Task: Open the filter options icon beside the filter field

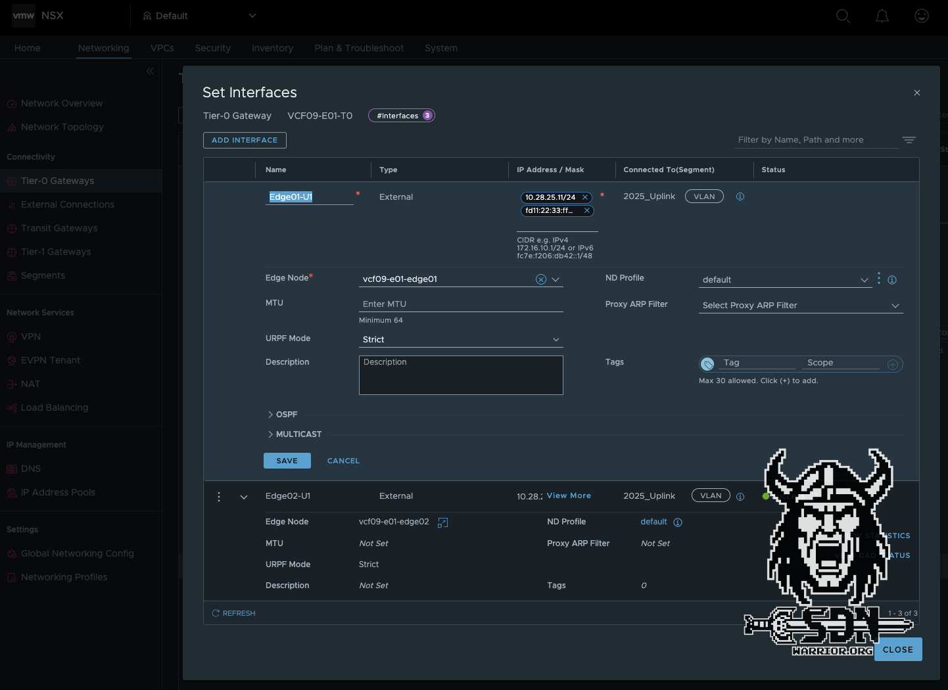Action: 909,140
